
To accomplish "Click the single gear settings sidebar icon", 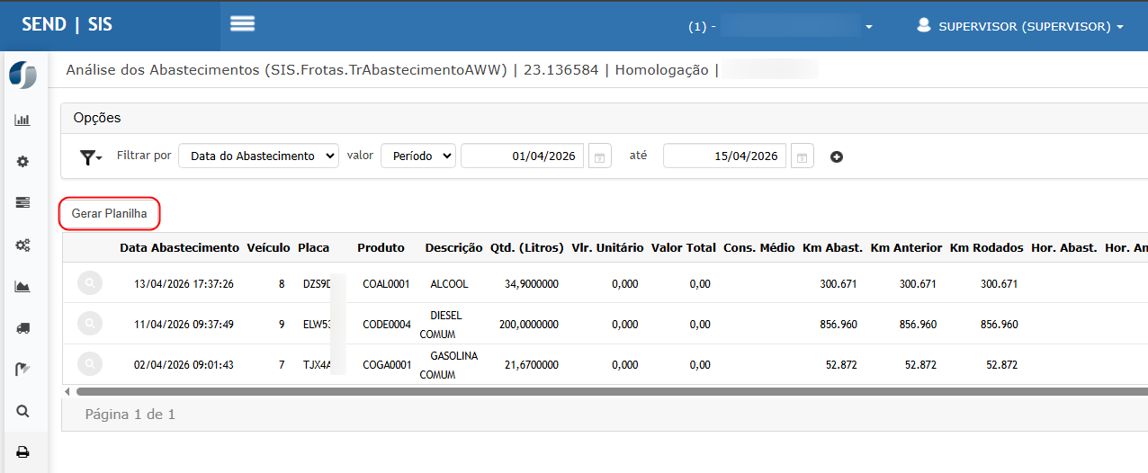I will tap(22, 162).
